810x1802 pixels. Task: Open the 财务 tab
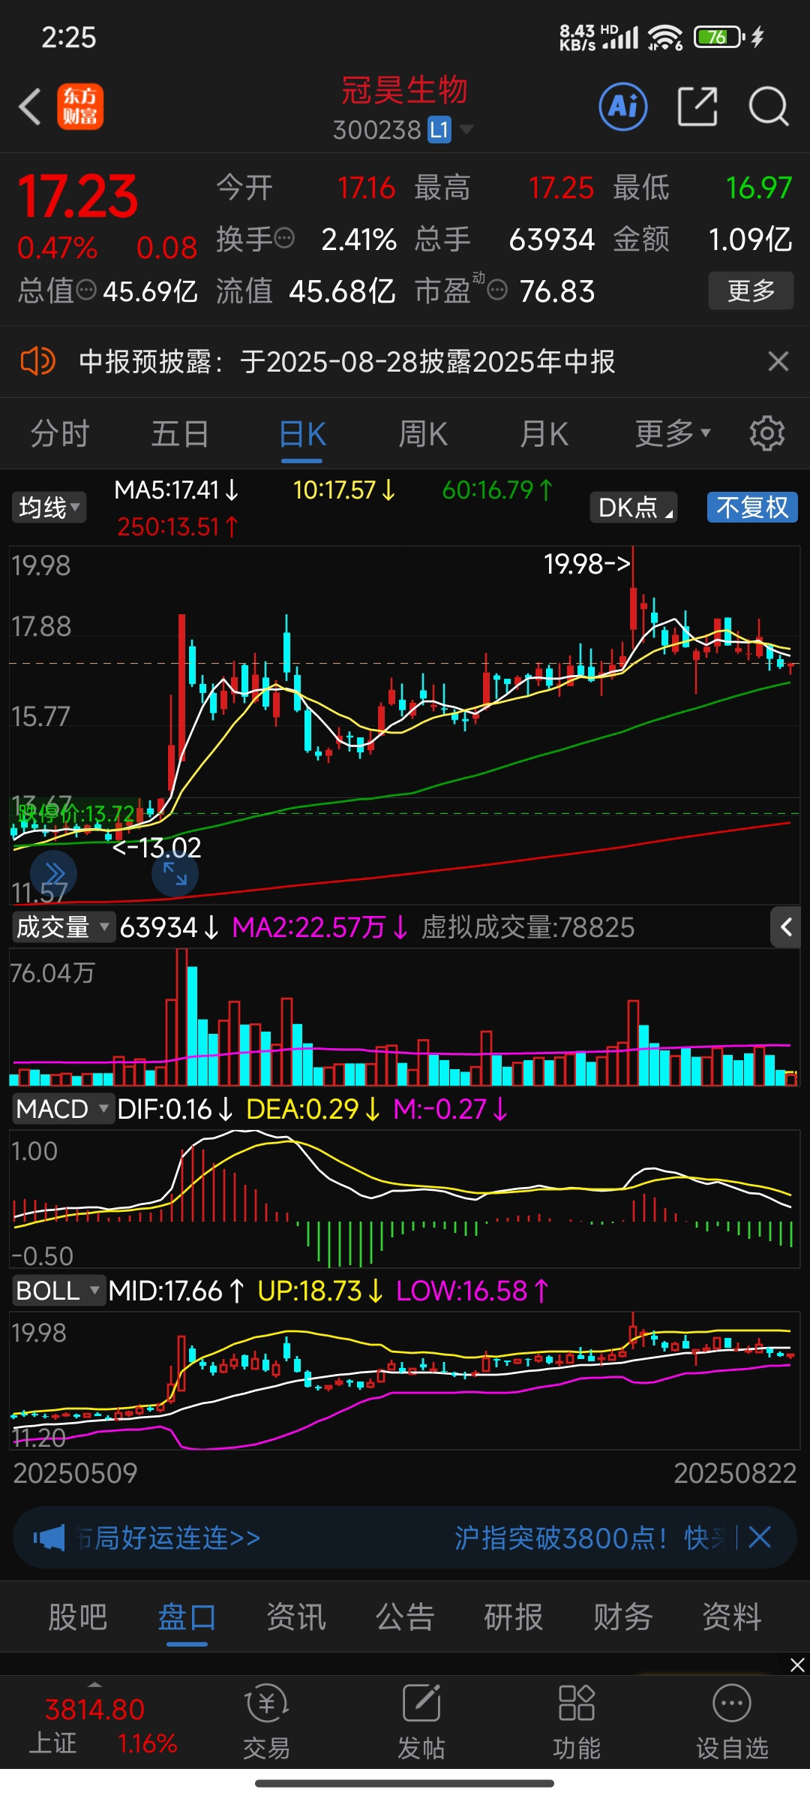(623, 1617)
